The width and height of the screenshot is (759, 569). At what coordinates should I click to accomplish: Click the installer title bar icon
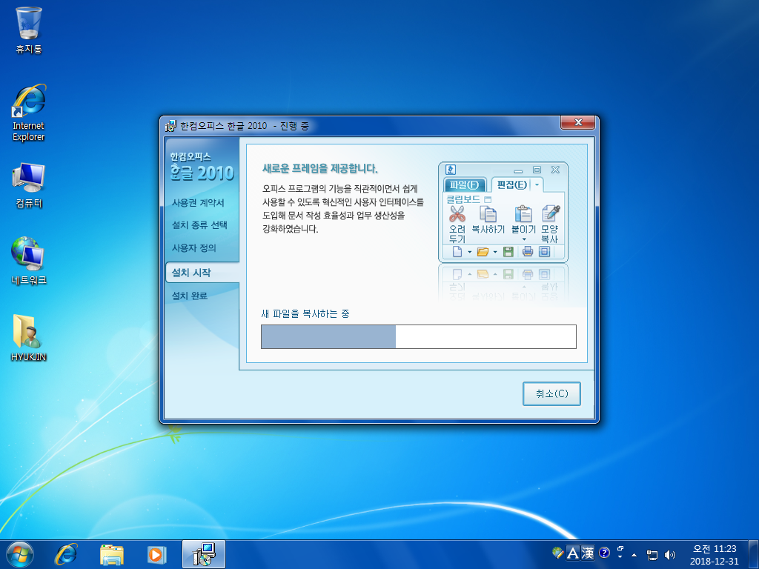click(170, 126)
